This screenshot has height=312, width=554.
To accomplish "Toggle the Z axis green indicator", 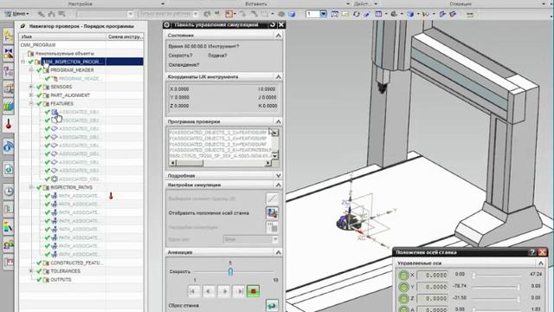I will coord(403,298).
